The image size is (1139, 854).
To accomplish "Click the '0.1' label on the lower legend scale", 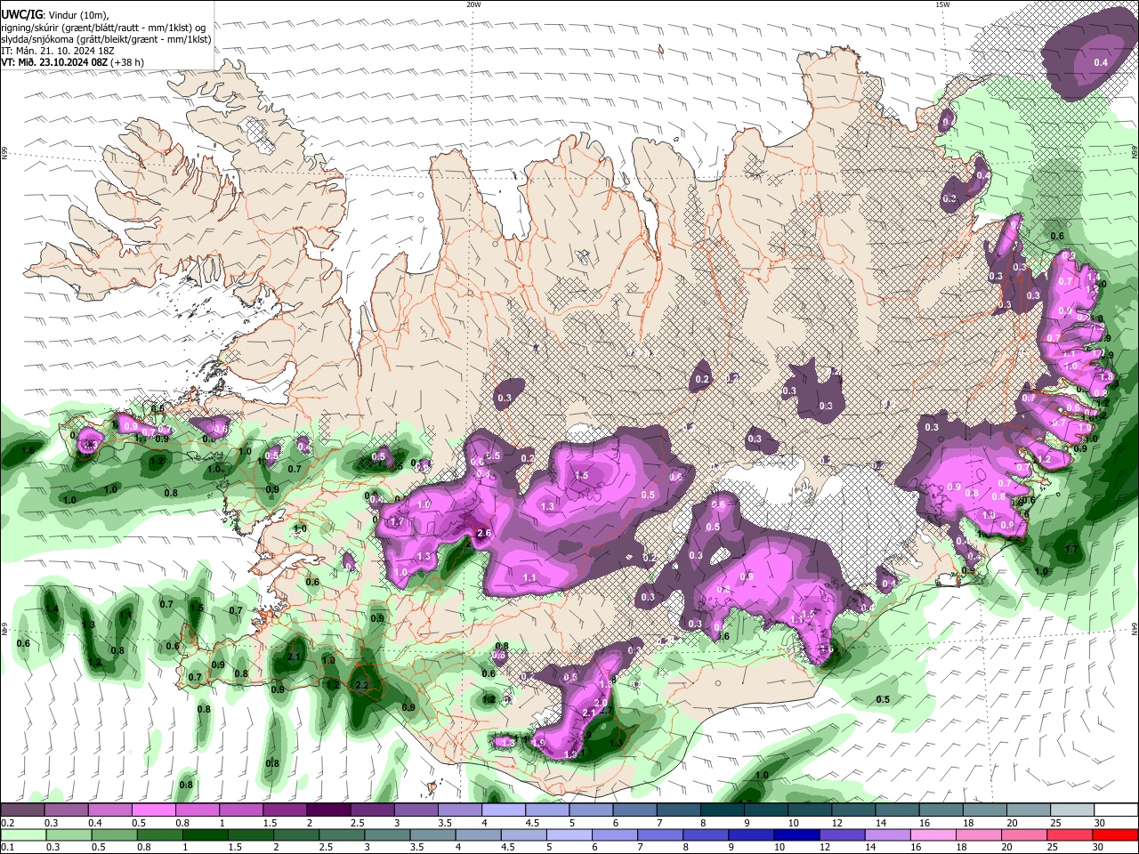I will pyautogui.click(x=8, y=847).
